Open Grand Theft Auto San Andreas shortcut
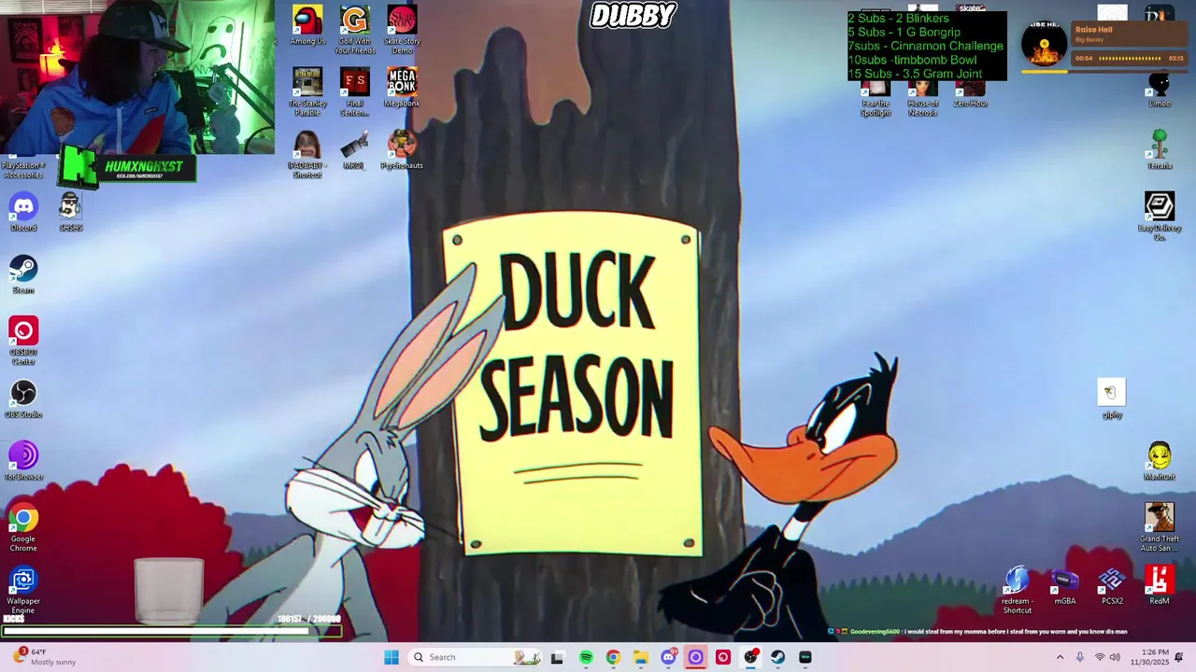This screenshot has width=1196, height=672. click(1160, 527)
